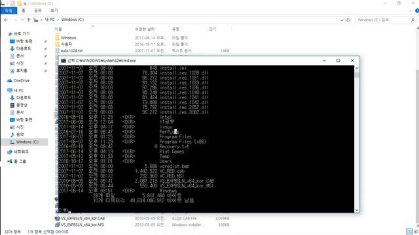Select the pinned Pictures item under Quick Access
This screenshot has width=419, height=235.
17,63
